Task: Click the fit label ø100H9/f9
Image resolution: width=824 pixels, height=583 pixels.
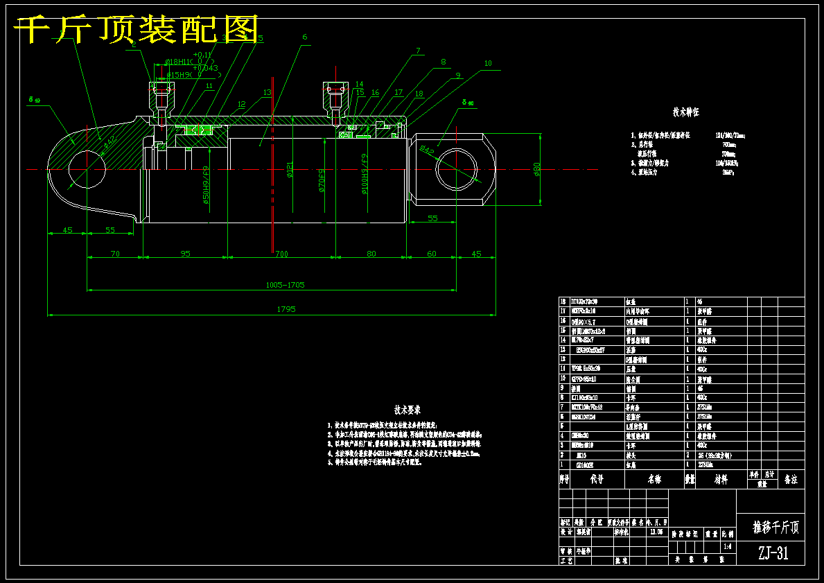Action: coord(365,173)
